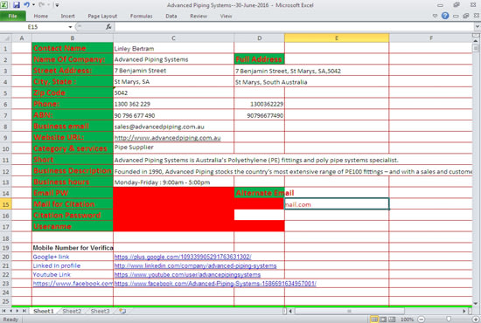
Task: Select Page Break Preview view button
Action: [392, 320]
